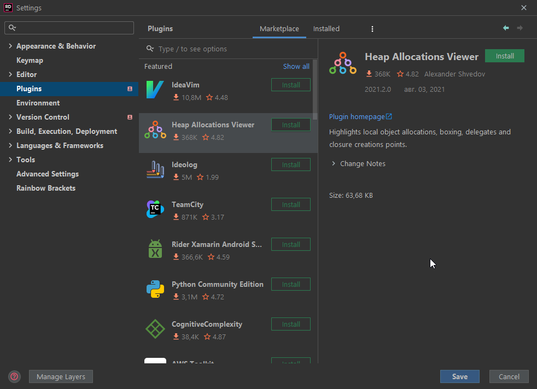The image size is (537, 389).
Task: Click the Manage Layers button
Action: (61, 376)
